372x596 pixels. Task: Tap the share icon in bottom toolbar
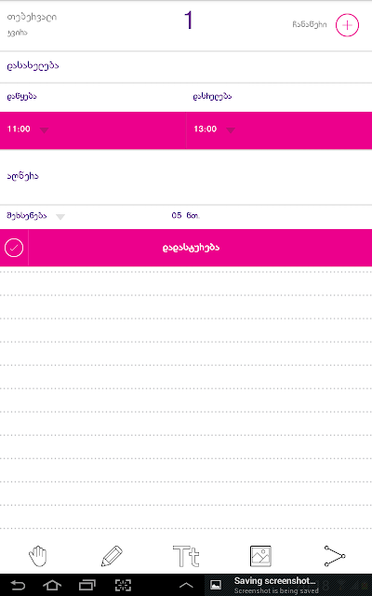coord(335,556)
